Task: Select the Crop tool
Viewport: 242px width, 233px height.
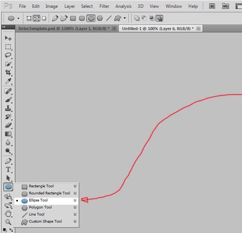Action: click(x=8, y=72)
